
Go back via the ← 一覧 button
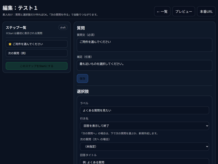tap(162, 11)
